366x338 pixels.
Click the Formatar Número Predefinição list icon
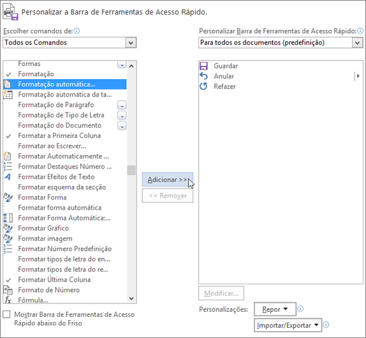[8, 249]
